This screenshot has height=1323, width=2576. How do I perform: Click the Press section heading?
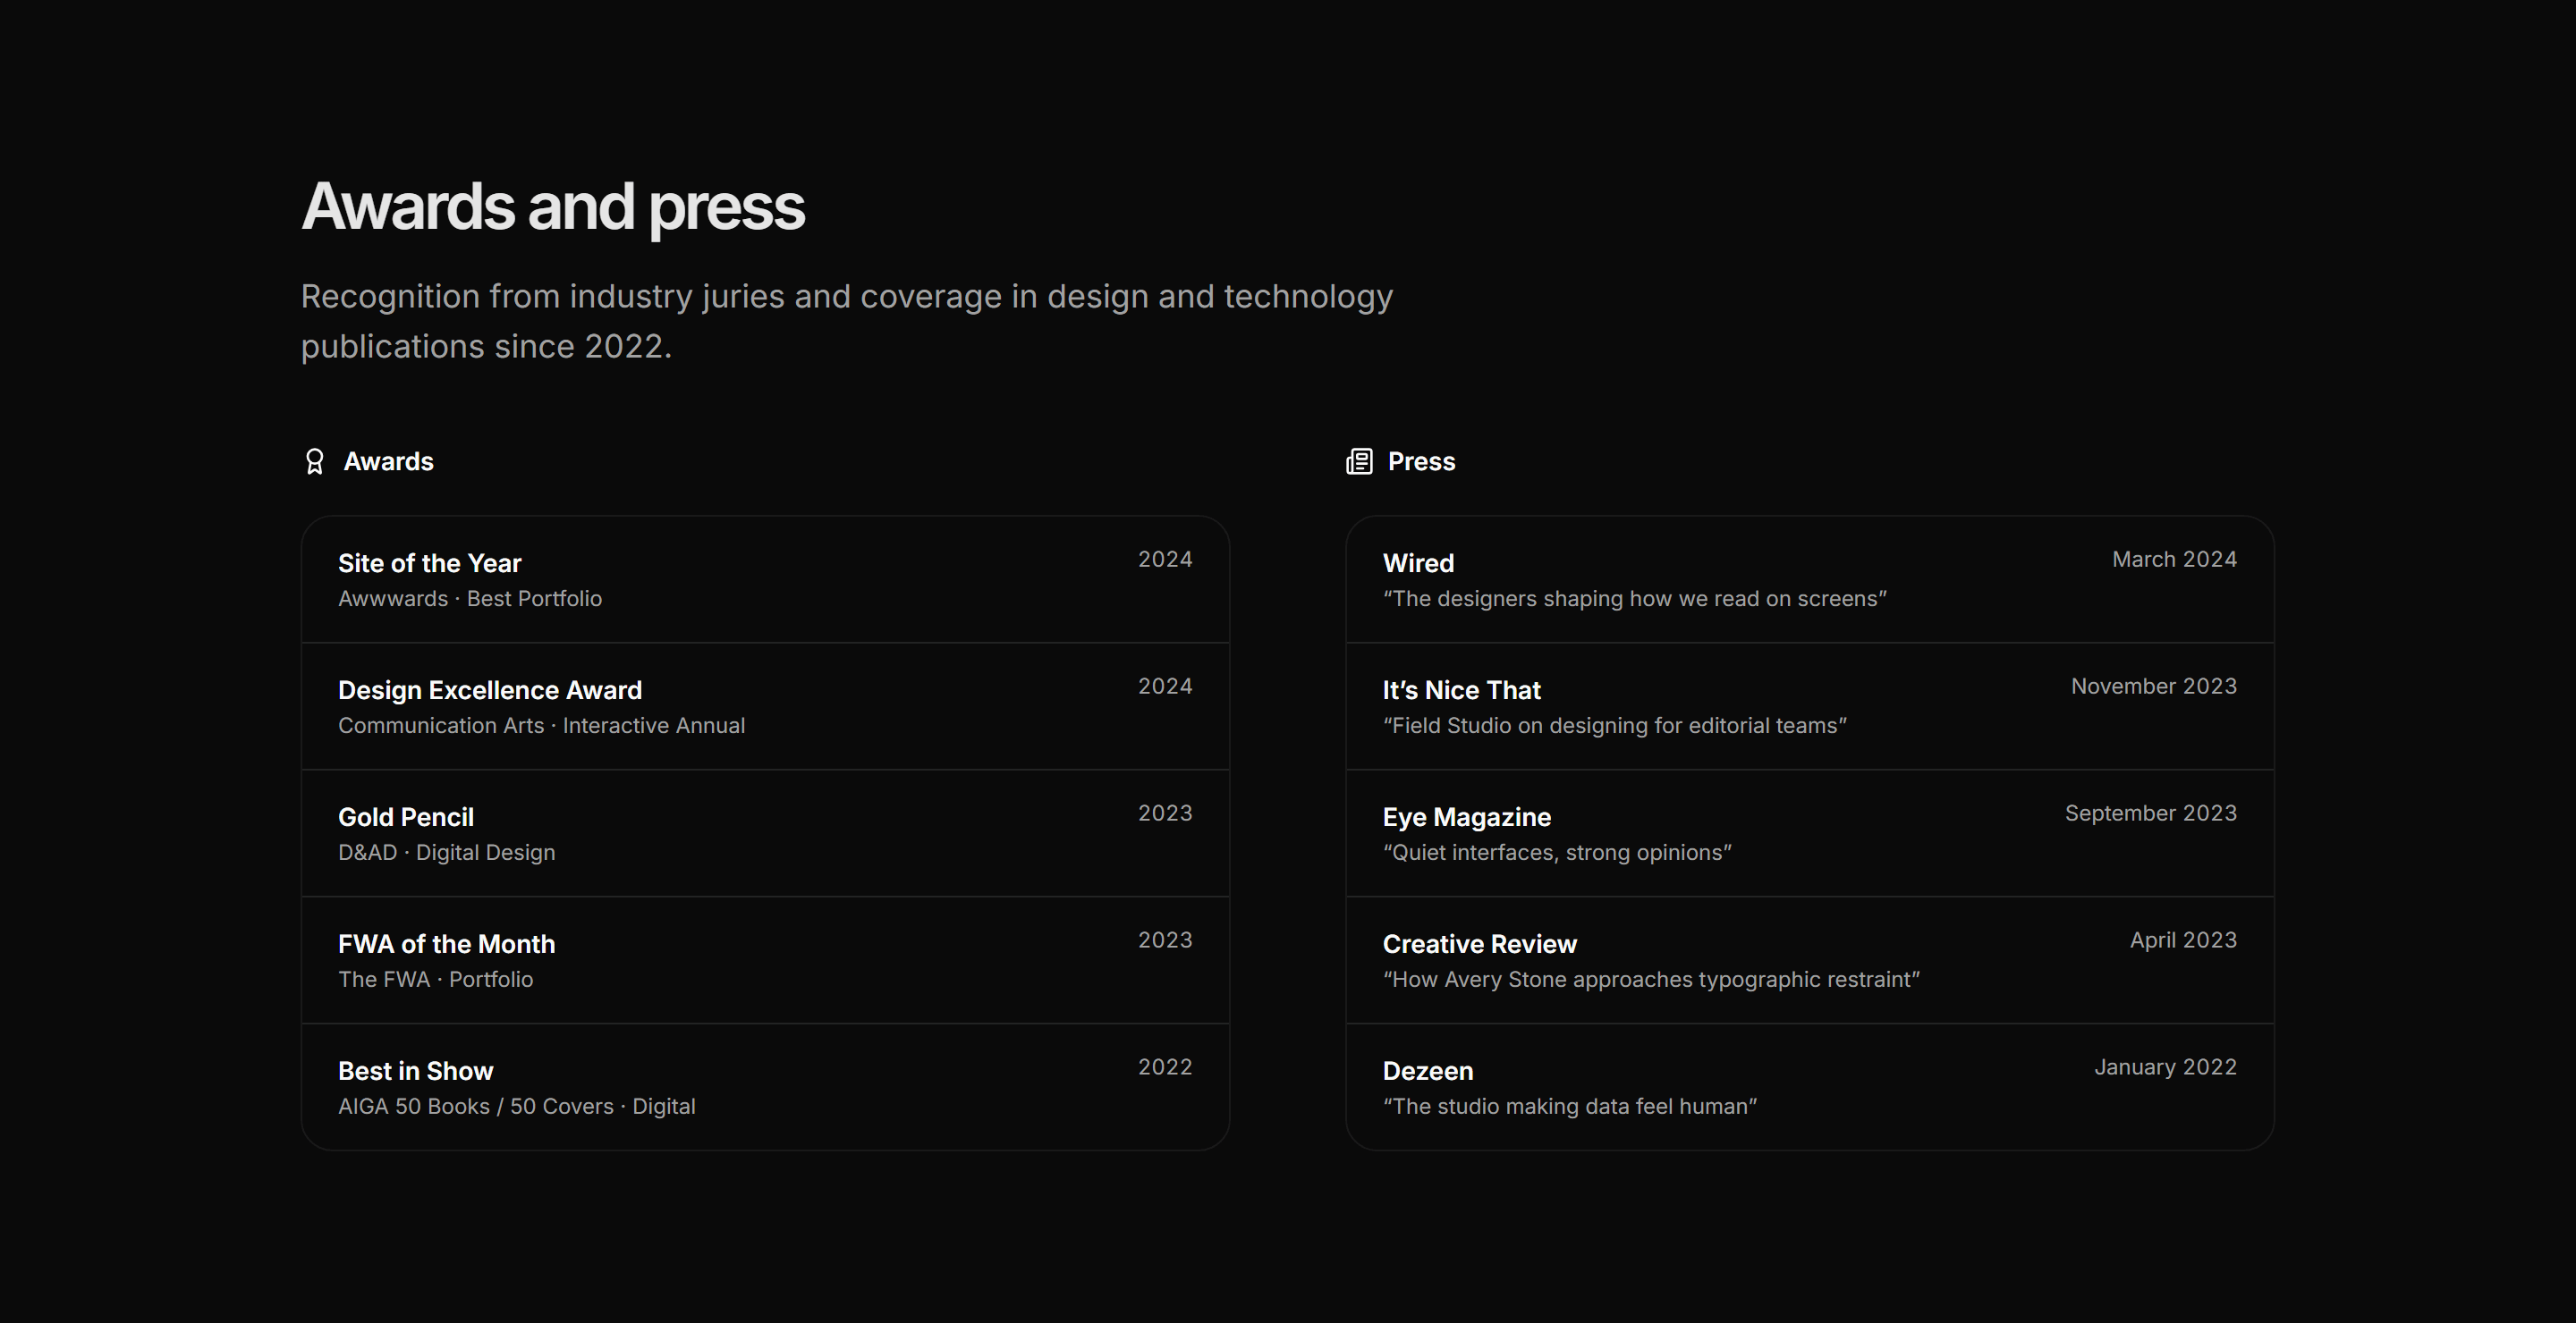point(1421,461)
